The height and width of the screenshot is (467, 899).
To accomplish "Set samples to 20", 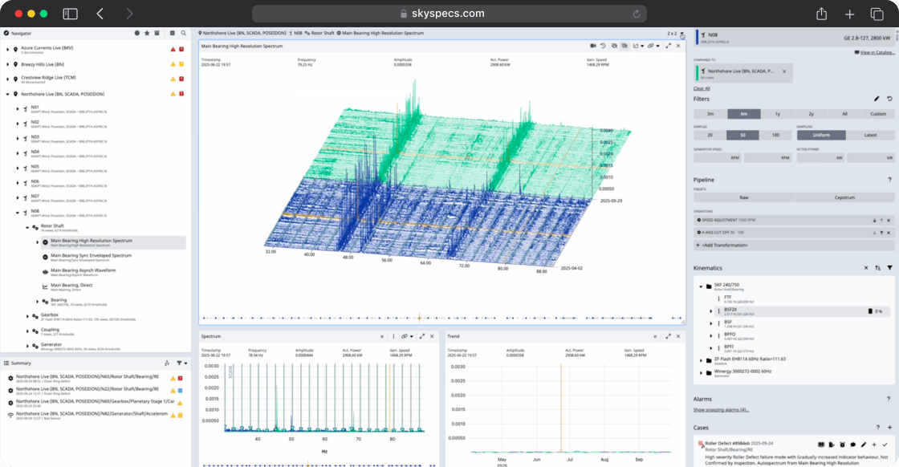I will tap(710, 136).
